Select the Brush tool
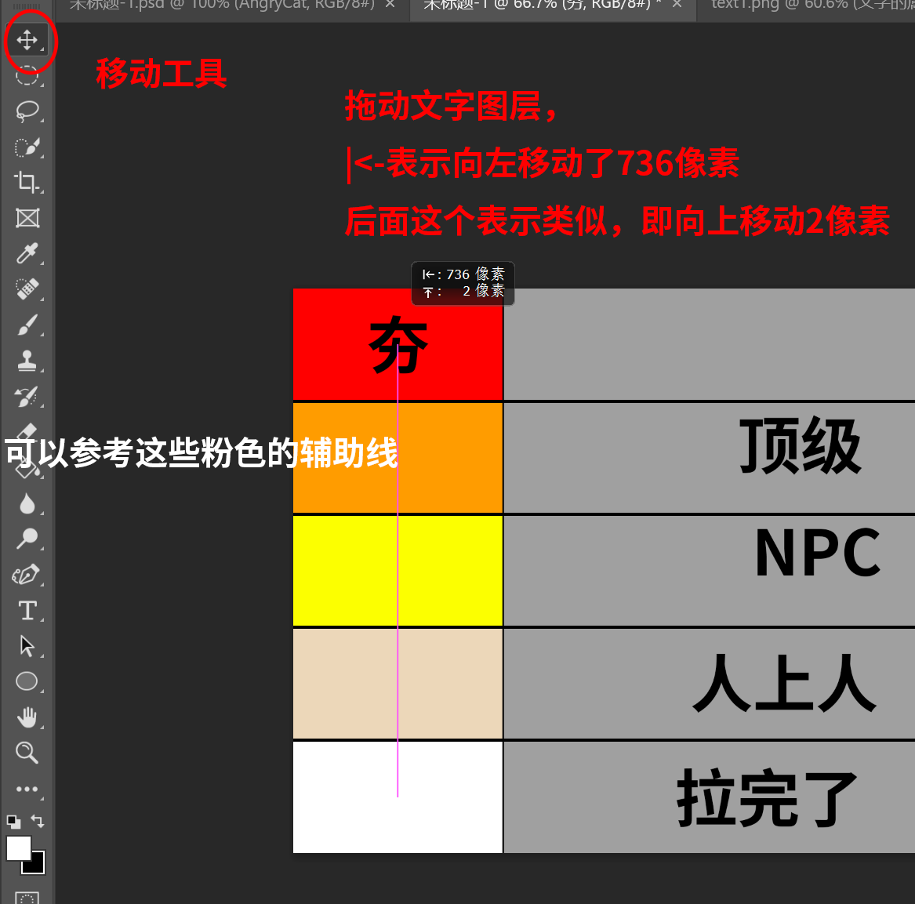This screenshot has height=904, width=915. pyautogui.click(x=27, y=325)
